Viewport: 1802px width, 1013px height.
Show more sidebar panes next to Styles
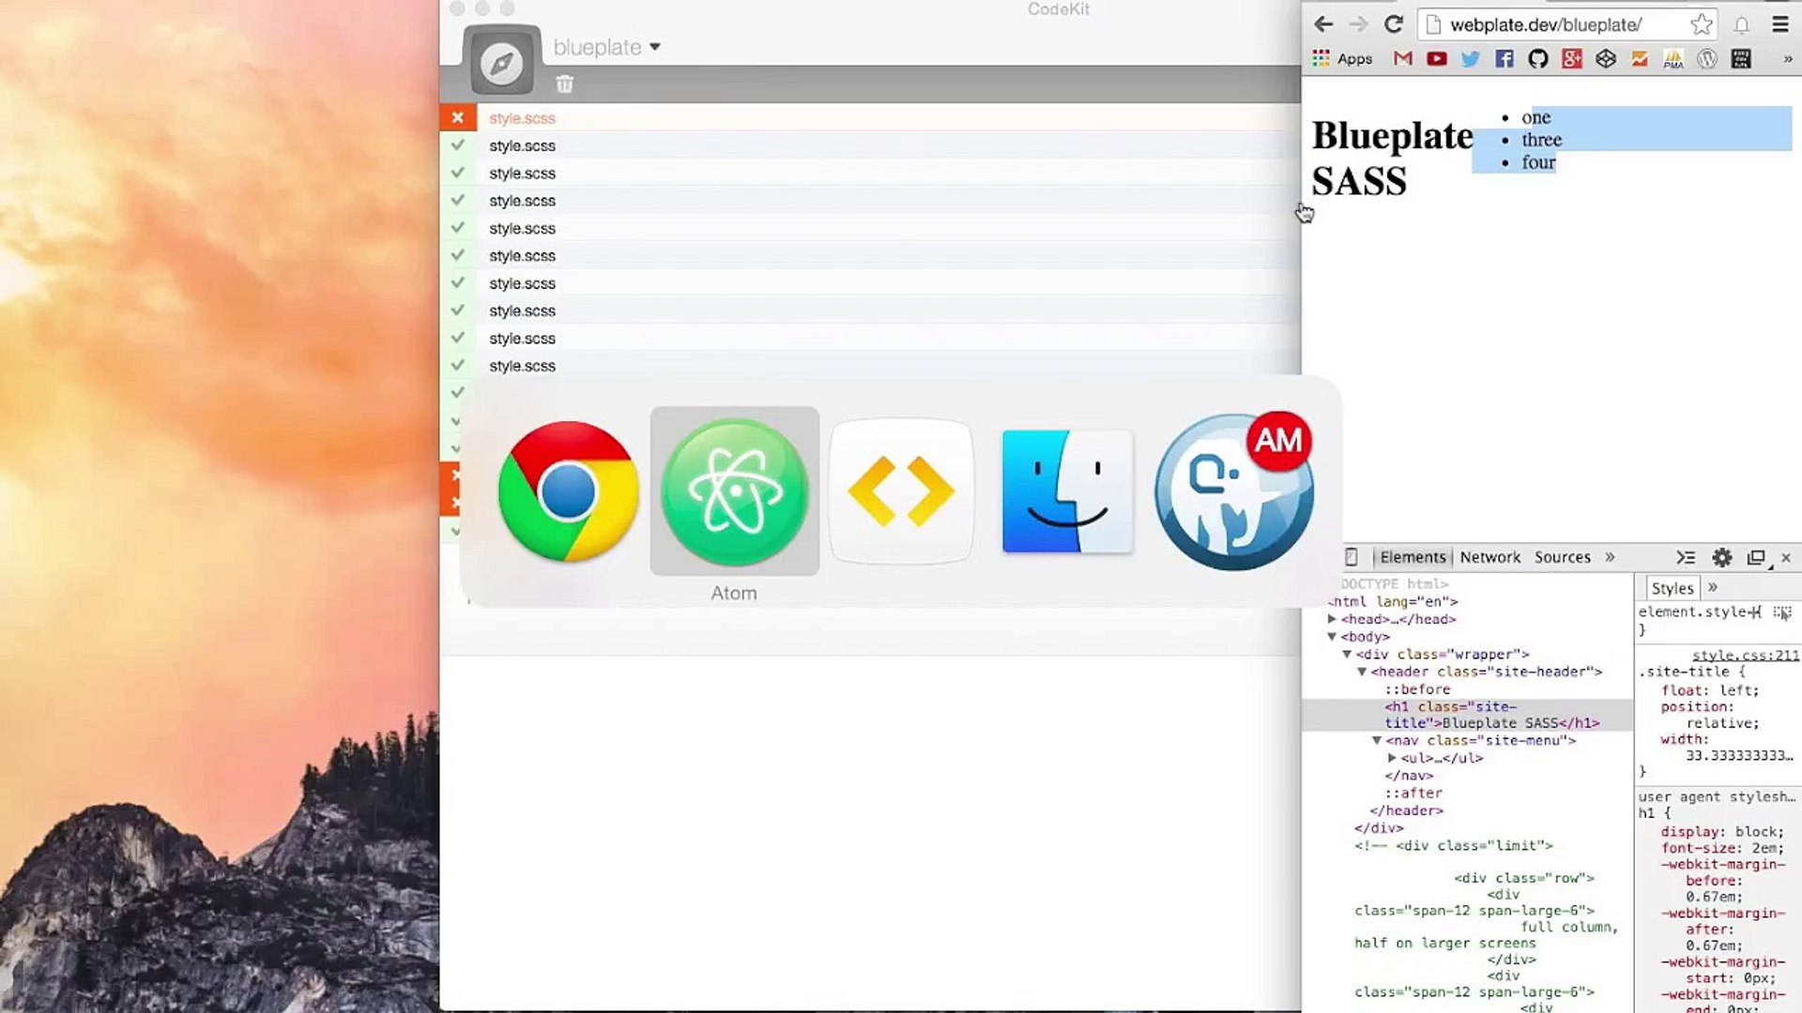[1713, 587]
